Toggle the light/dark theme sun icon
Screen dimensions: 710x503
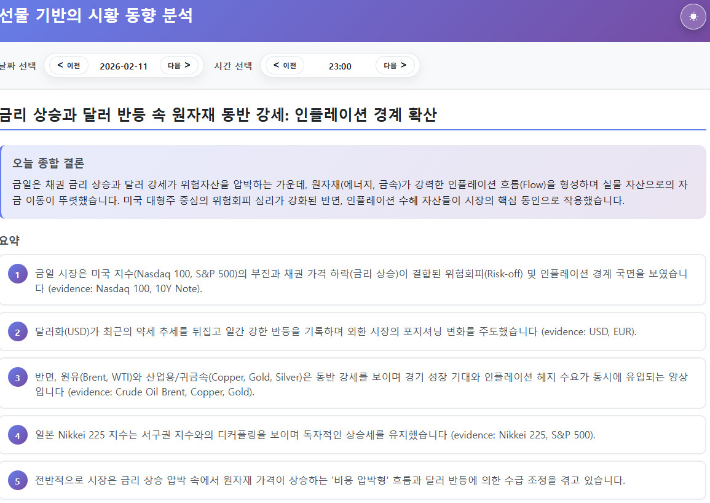pyautogui.click(x=693, y=17)
